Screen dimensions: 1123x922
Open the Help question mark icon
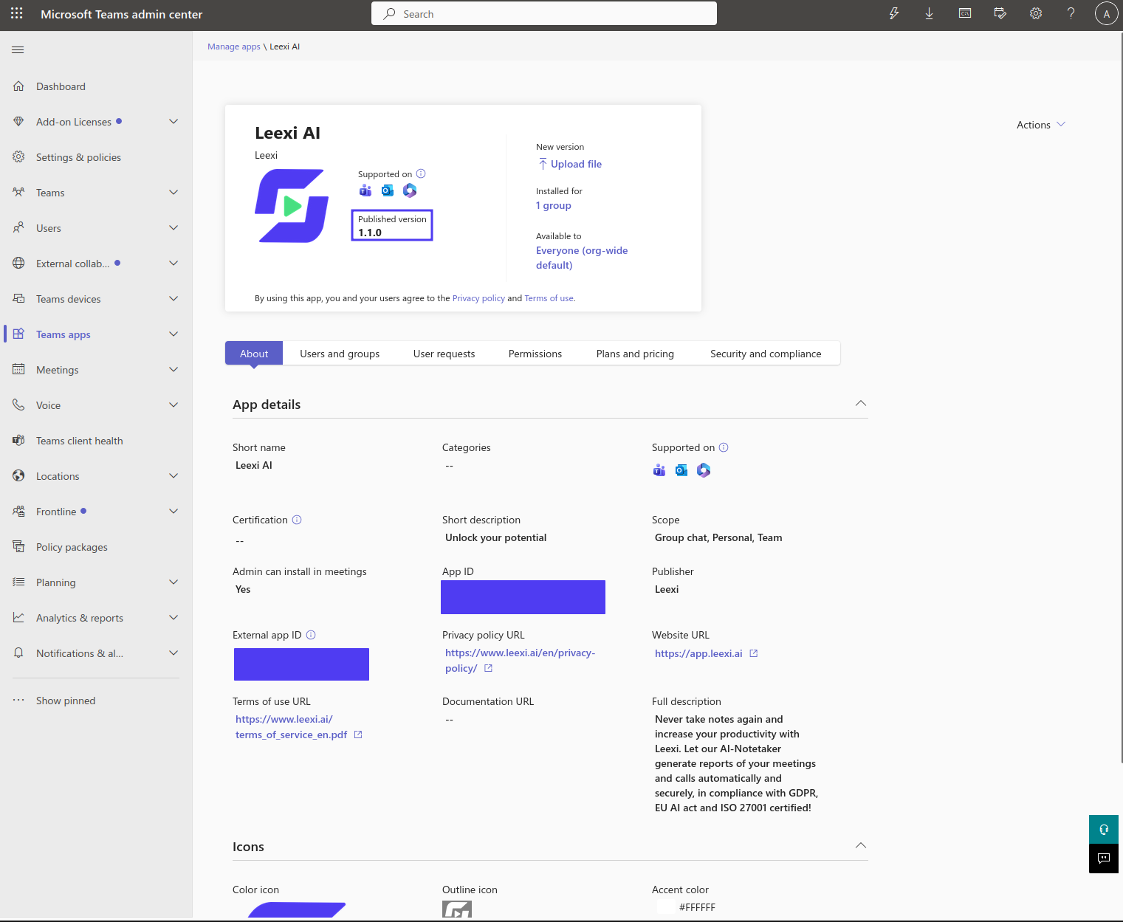point(1071,13)
